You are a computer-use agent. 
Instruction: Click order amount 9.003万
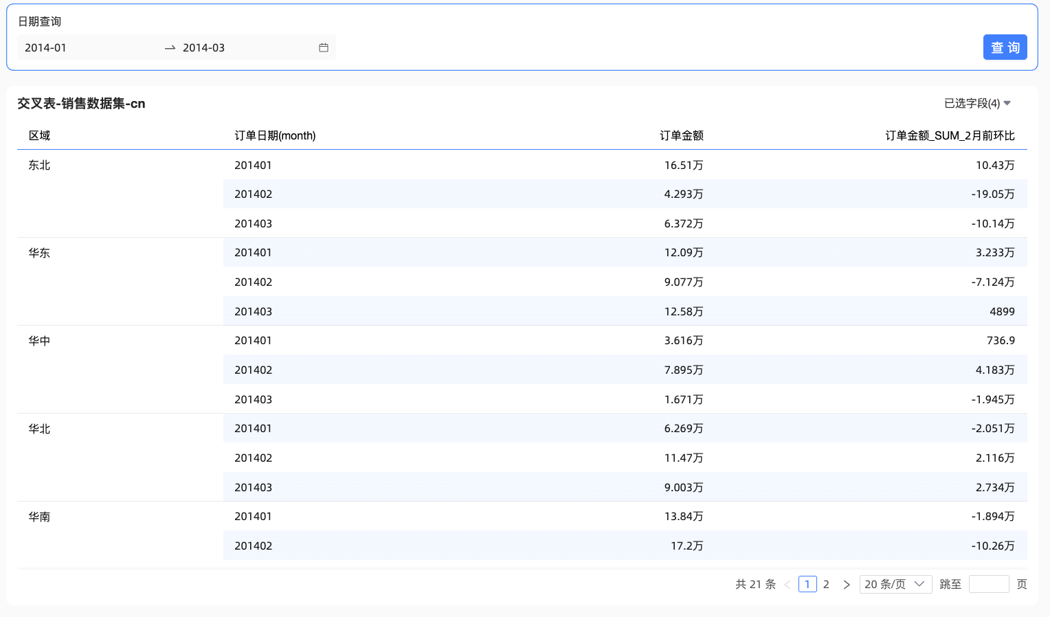coord(684,487)
